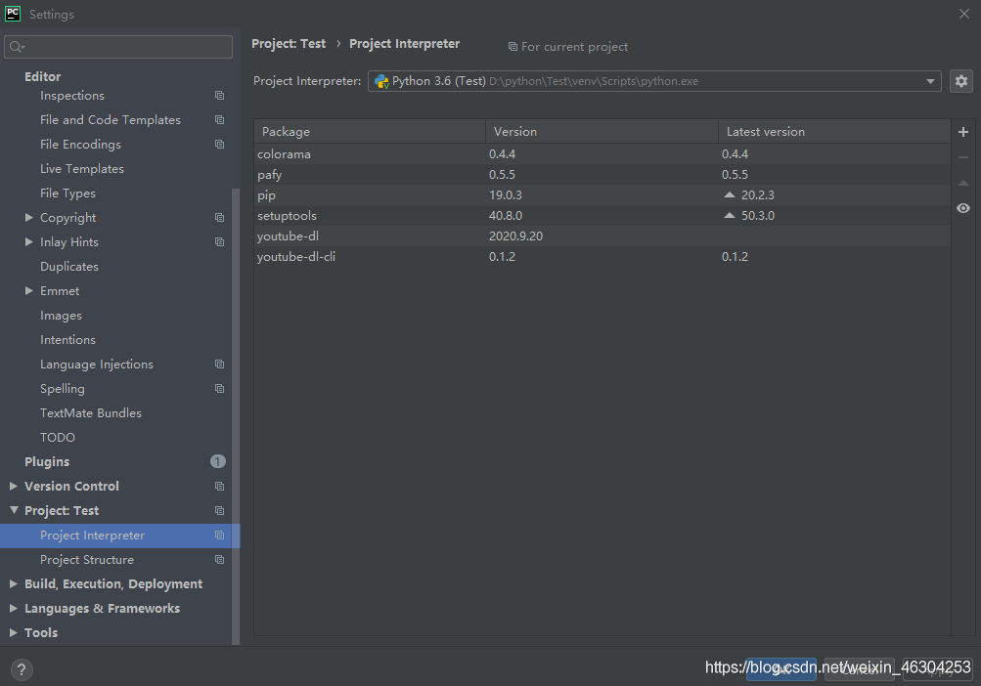Click the search magnifier icon
This screenshot has width=981, height=686.
17,47
